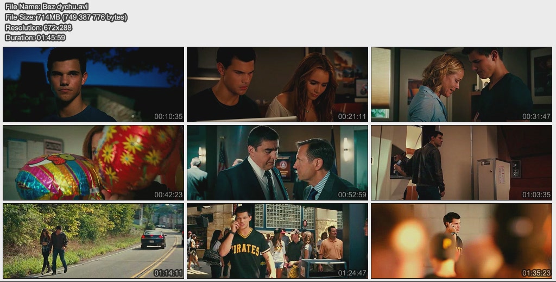Click the 00:31:47 timestamp label
Viewport: 556px width, 282px height.
coord(536,116)
